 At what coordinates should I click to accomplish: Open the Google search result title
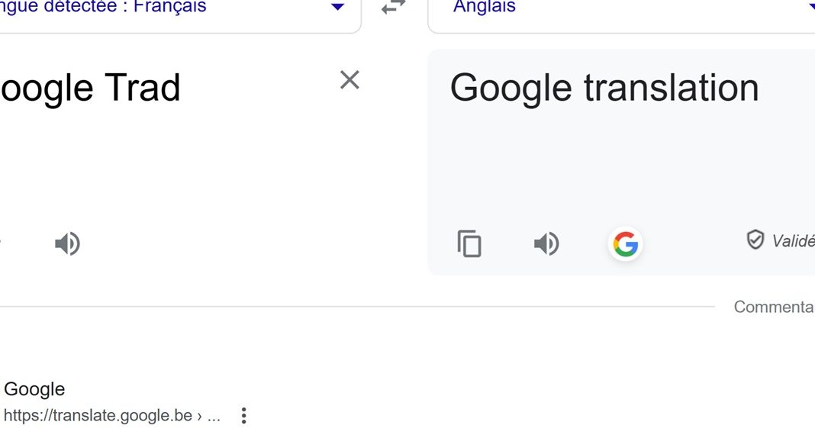(34, 388)
